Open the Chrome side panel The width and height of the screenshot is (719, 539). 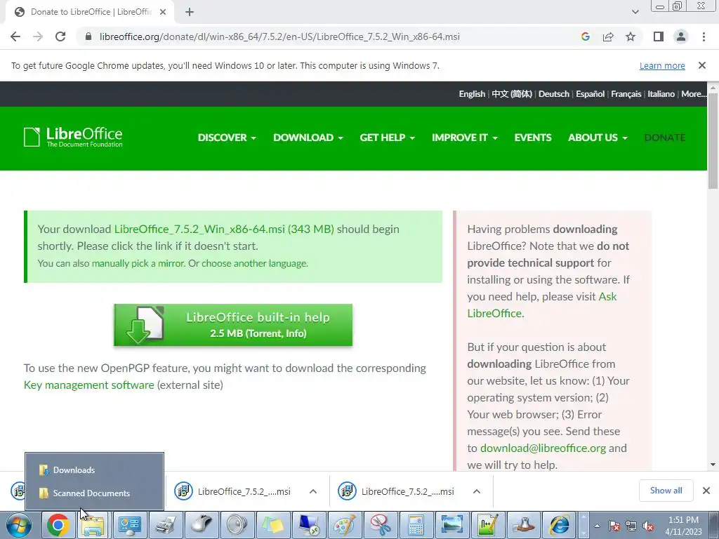(659, 36)
